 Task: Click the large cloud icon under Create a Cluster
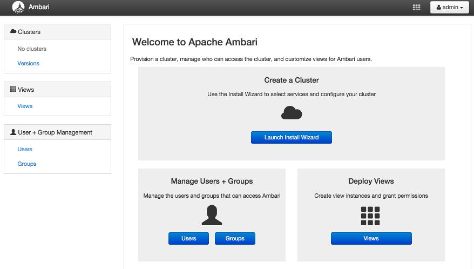(292, 113)
